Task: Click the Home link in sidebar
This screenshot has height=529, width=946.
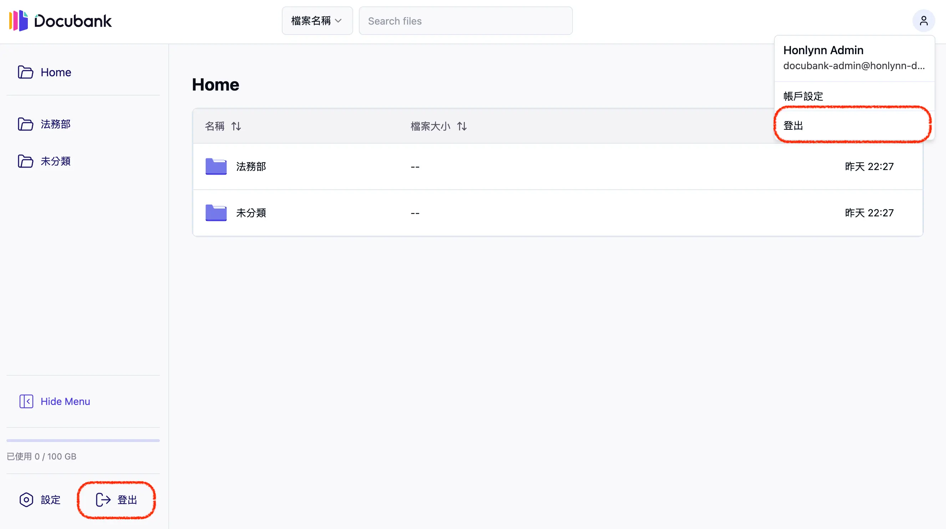Action: pyautogui.click(x=56, y=72)
